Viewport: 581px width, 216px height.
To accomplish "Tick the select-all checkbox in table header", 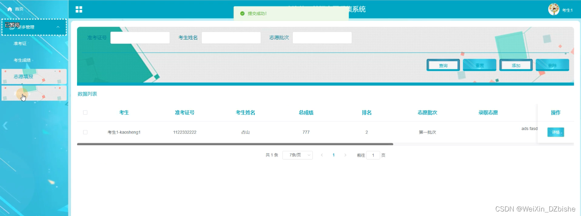I will point(85,112).
